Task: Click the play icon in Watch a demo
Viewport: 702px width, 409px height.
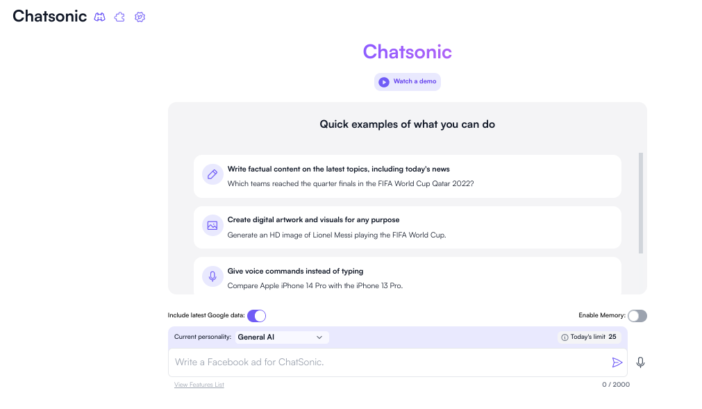Action: (384, 82)
